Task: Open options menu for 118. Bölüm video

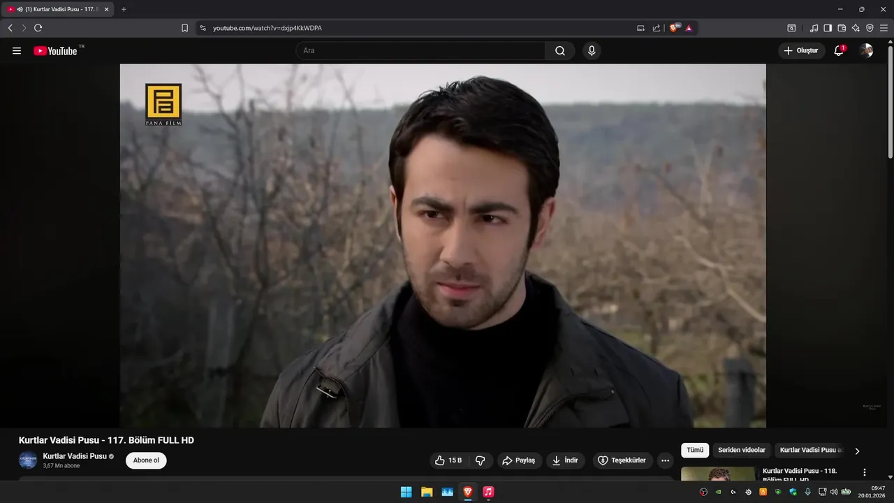Action: (865, 472)
